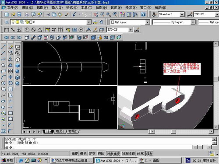The image size is (219, 164).
Task: Click the Help question mark icon
Action: point(143,14)
